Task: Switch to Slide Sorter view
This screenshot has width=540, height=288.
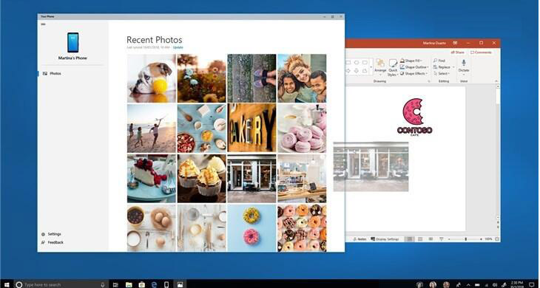Action: 420,239
